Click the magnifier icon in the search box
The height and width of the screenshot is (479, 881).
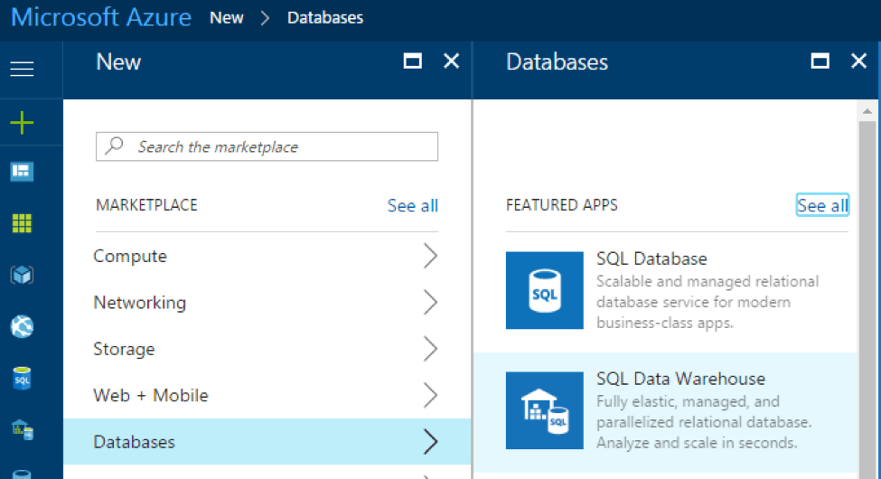point(115,146)
